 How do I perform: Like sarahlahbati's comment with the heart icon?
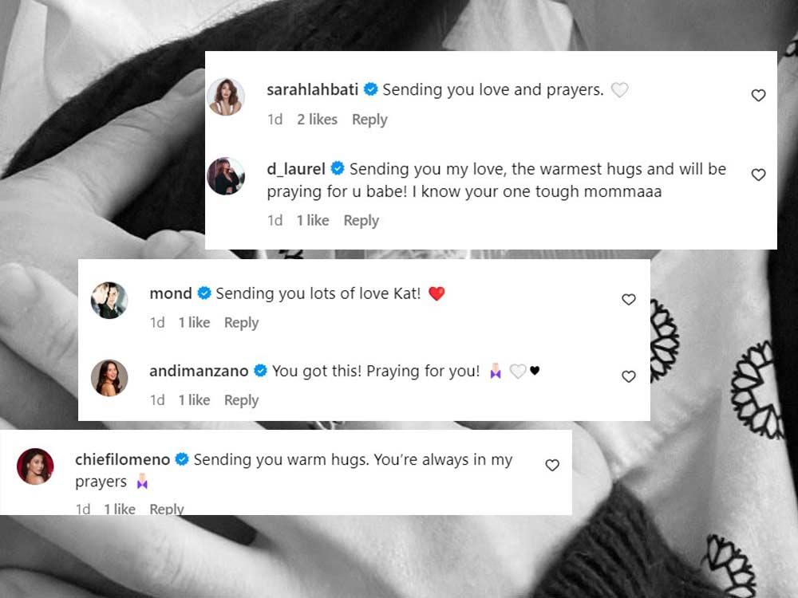(758, 95)
